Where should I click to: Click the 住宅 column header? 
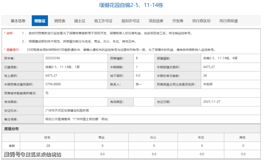tap(47, 137)
